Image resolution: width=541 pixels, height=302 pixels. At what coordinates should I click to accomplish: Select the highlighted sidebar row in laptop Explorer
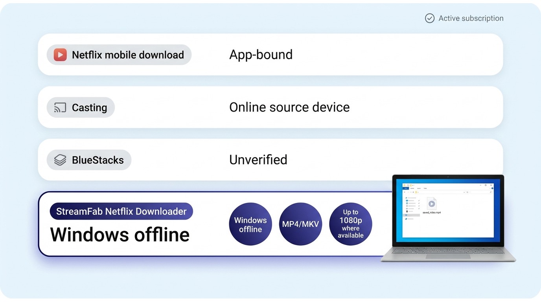tap(411, 215)
